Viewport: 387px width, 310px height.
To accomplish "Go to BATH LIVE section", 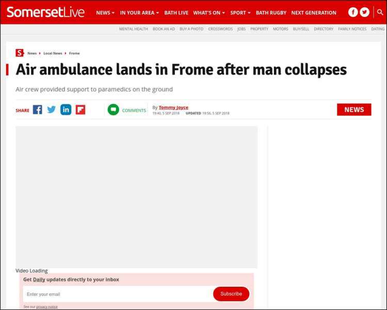I will click(x=176, y=13).
